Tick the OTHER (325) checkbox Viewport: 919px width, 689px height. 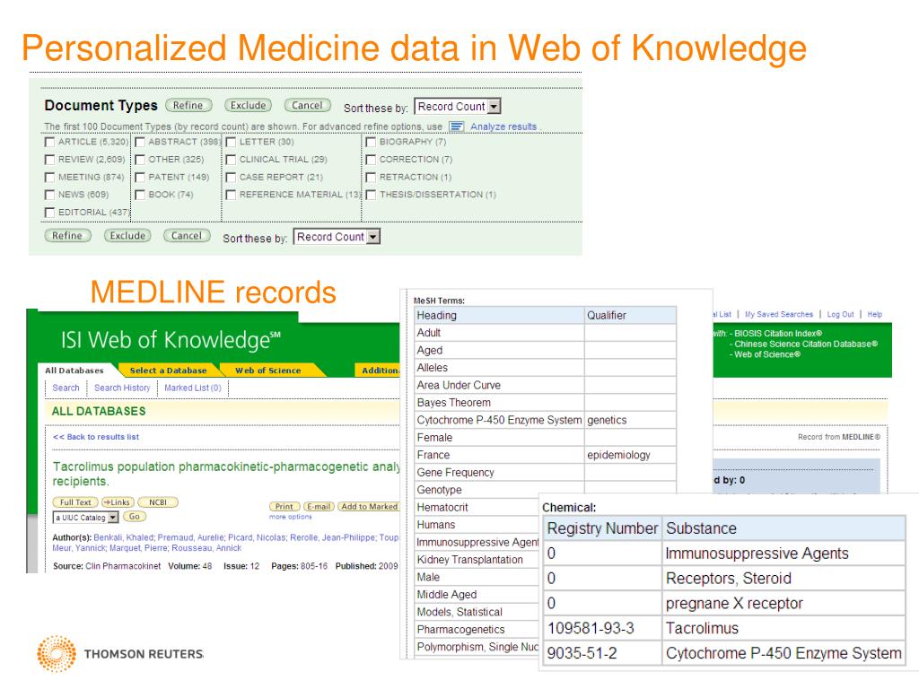tap(140, 160)
